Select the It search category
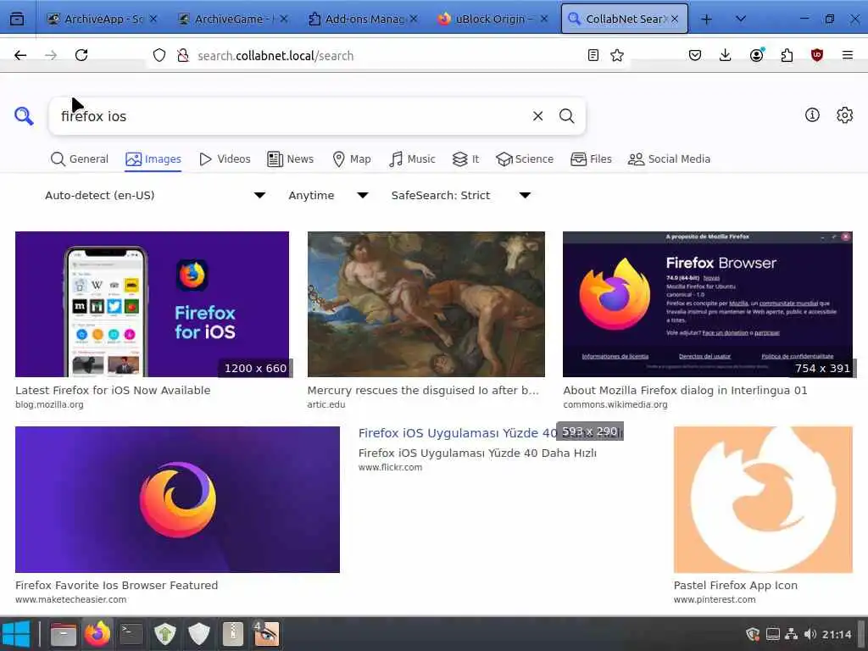This screenshot has width=868, height=651. 465,159
